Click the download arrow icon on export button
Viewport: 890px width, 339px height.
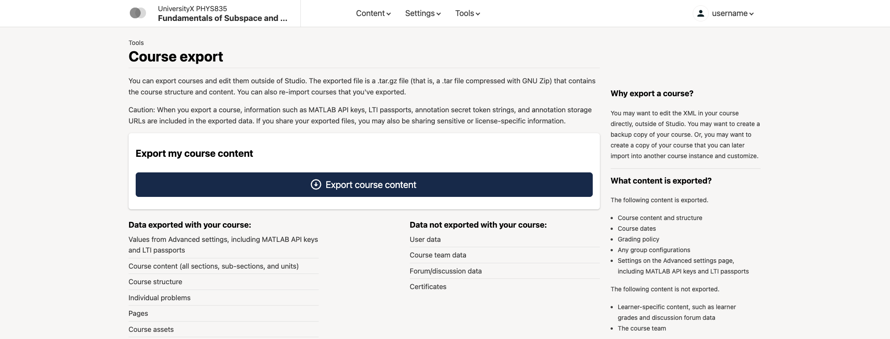(x=316, y=184)
